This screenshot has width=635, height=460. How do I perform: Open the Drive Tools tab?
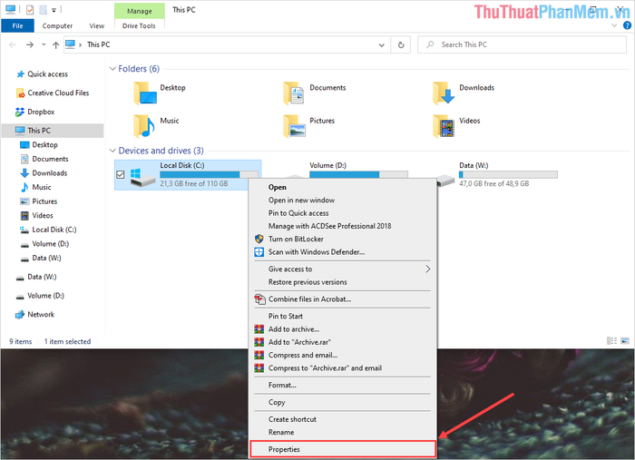click(x=139, y=25)
